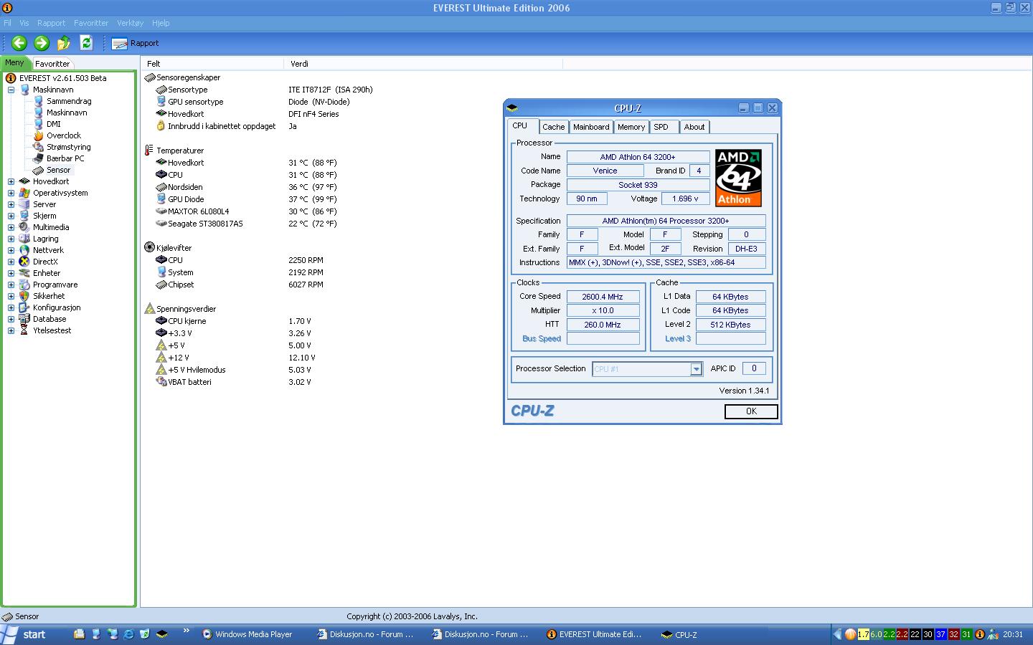Open the Fil menu

click(x=8, y=23)
